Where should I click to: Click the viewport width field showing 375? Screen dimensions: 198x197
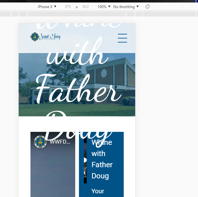(x=68, y=7)
